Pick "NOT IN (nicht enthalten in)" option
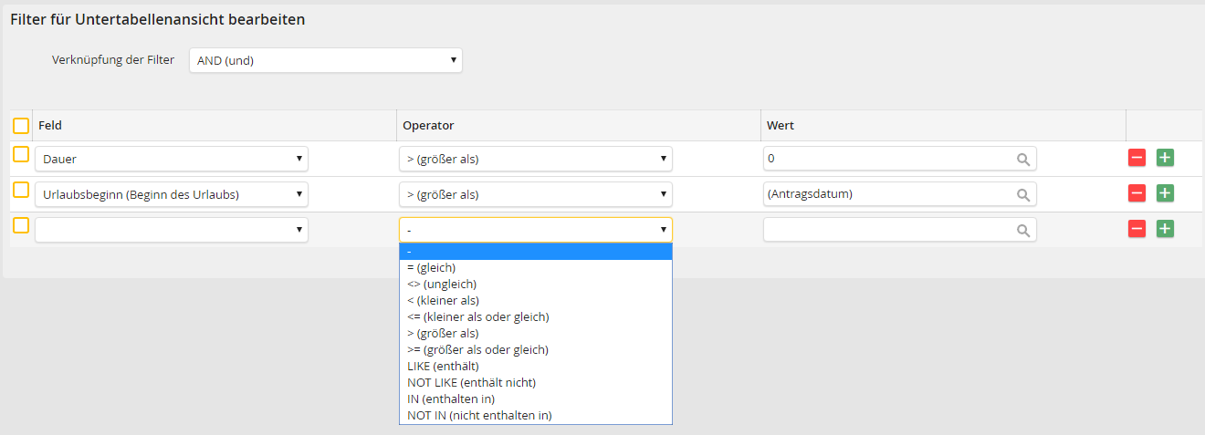The height and width of the screenshot is (435, 1205). click(x=479, y=415)
